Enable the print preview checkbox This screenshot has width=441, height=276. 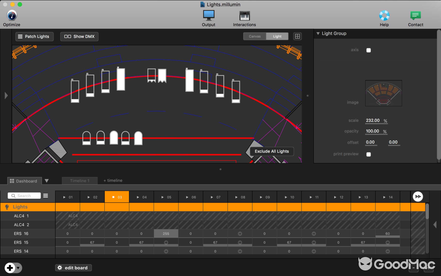(369, 154)
